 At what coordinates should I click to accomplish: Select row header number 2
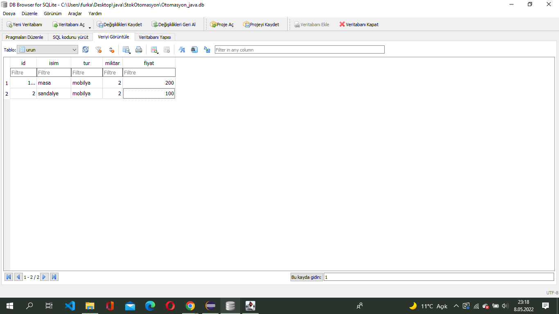7,93
